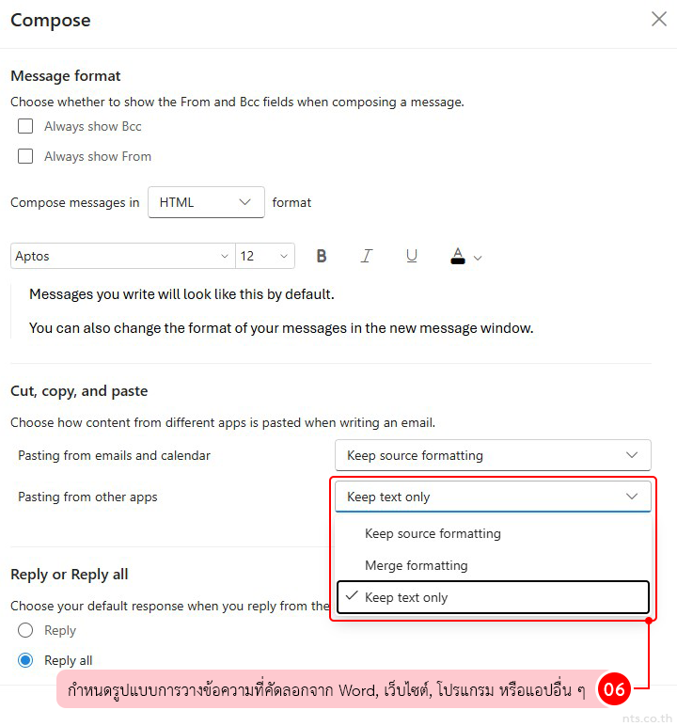Choose Keep source formatting option in list
Screen dimensions: 677x726
point(493,533)
